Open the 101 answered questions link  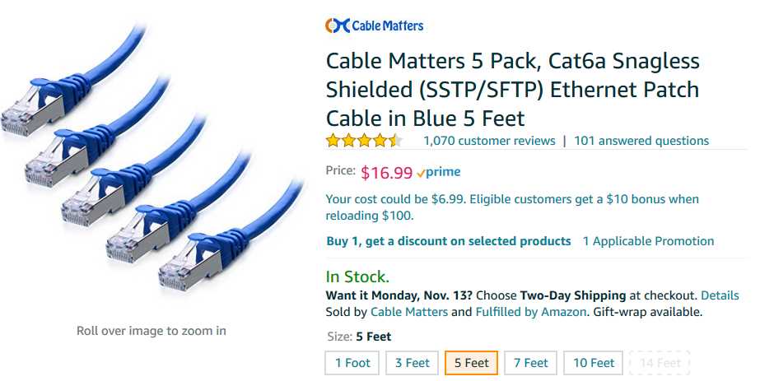tap(641, 141)
